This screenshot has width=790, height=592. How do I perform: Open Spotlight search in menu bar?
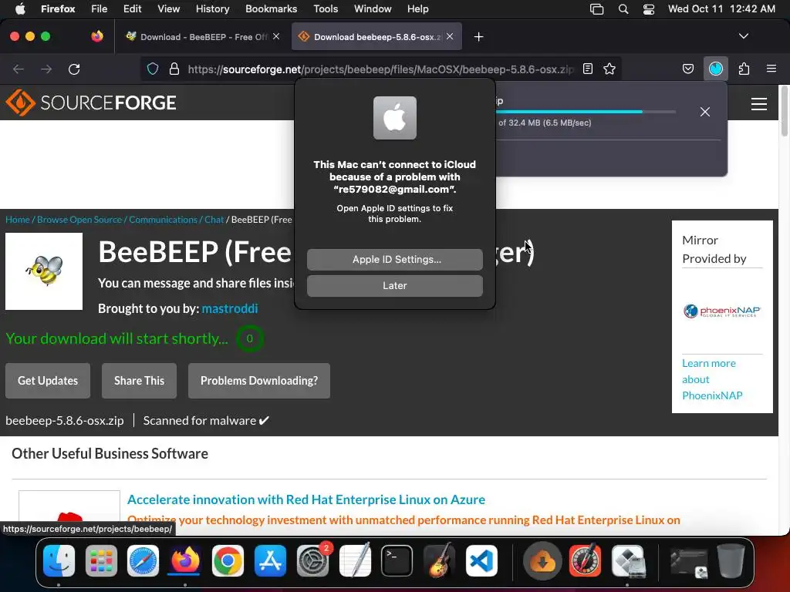pos(623,8)
